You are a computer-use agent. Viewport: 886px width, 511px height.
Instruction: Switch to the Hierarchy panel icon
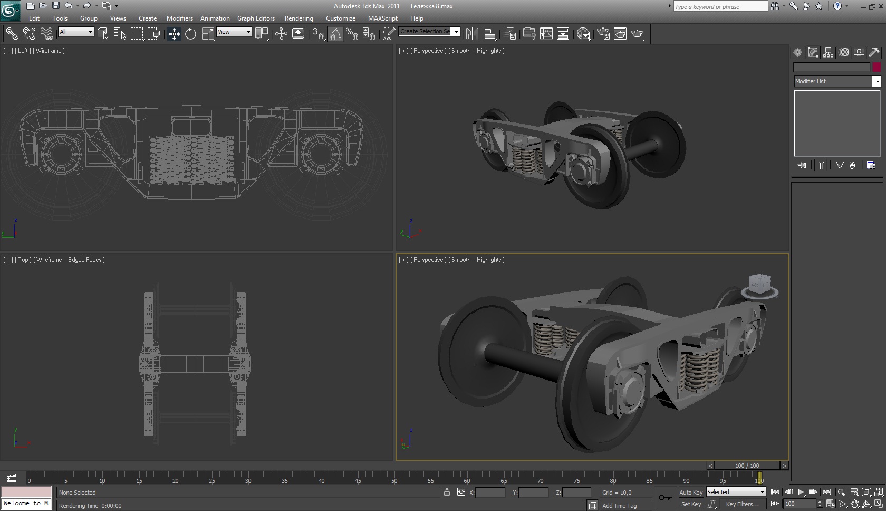tap(828, 52)
